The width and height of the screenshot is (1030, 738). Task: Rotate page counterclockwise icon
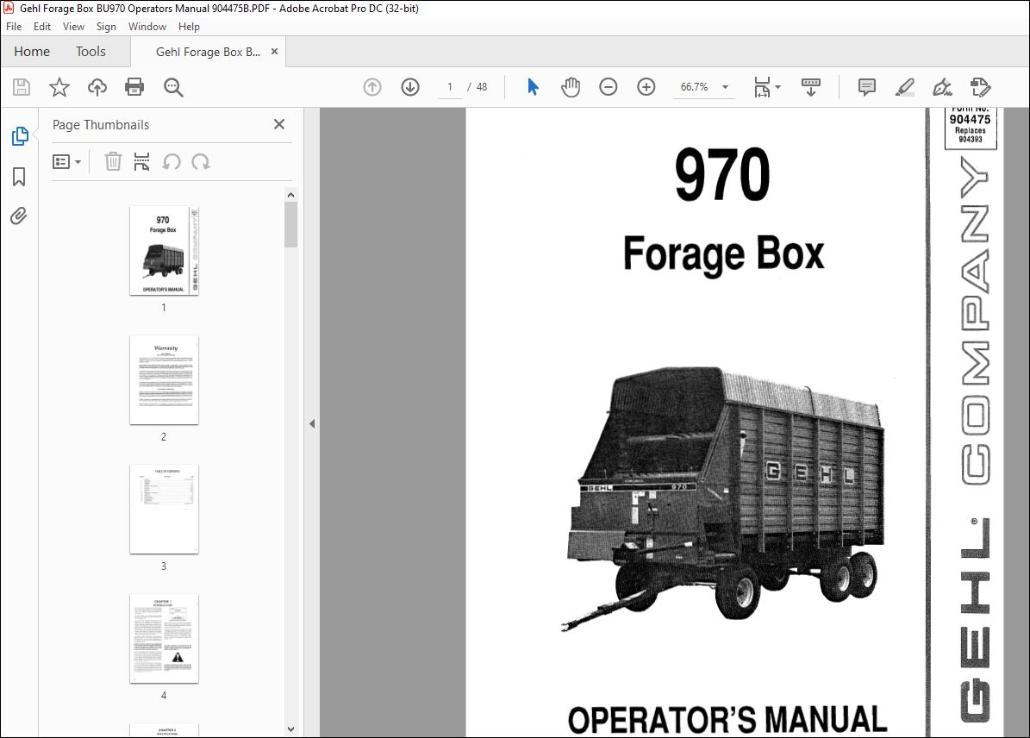pos(172,162)
